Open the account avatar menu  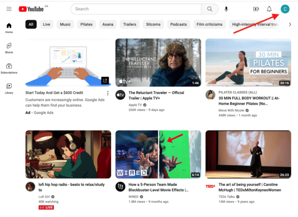[x=285, y=9]
